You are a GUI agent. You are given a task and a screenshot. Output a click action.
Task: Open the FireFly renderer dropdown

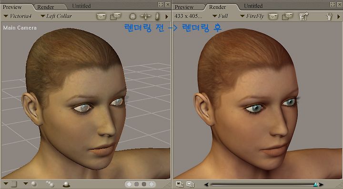coord(252,16)
